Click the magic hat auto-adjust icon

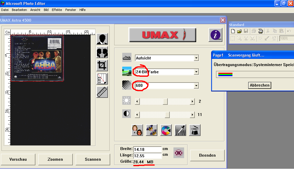pos(195,130)
